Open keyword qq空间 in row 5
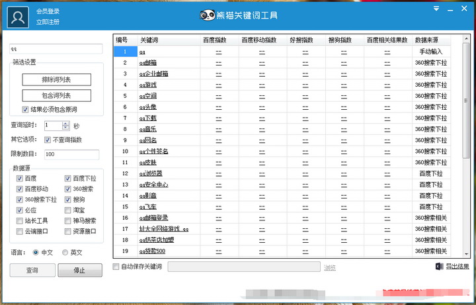 click(x=148, y=96)
